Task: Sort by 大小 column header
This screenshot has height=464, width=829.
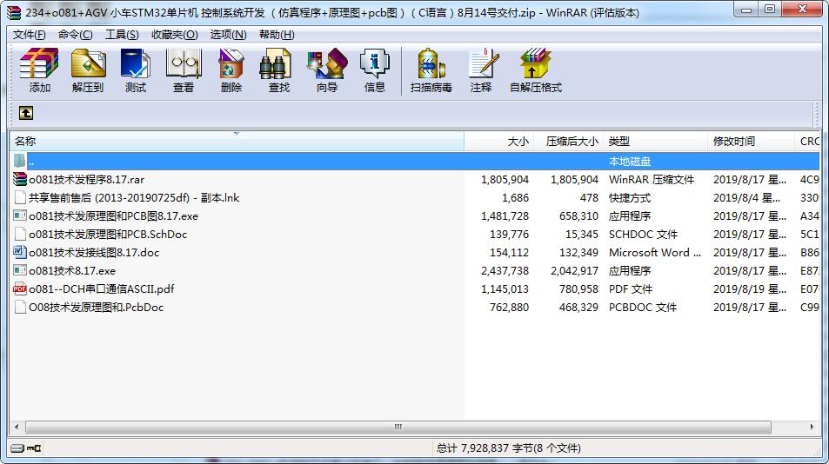Action: click(x=498, y=142)
